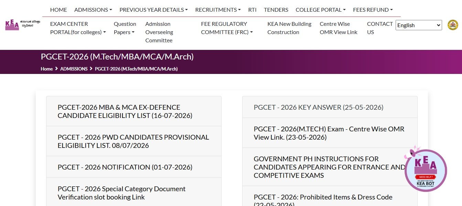Open Centre Wise OMR View Link menu item
This screenshot has height=206, width=462.
[x=339, y=28]
